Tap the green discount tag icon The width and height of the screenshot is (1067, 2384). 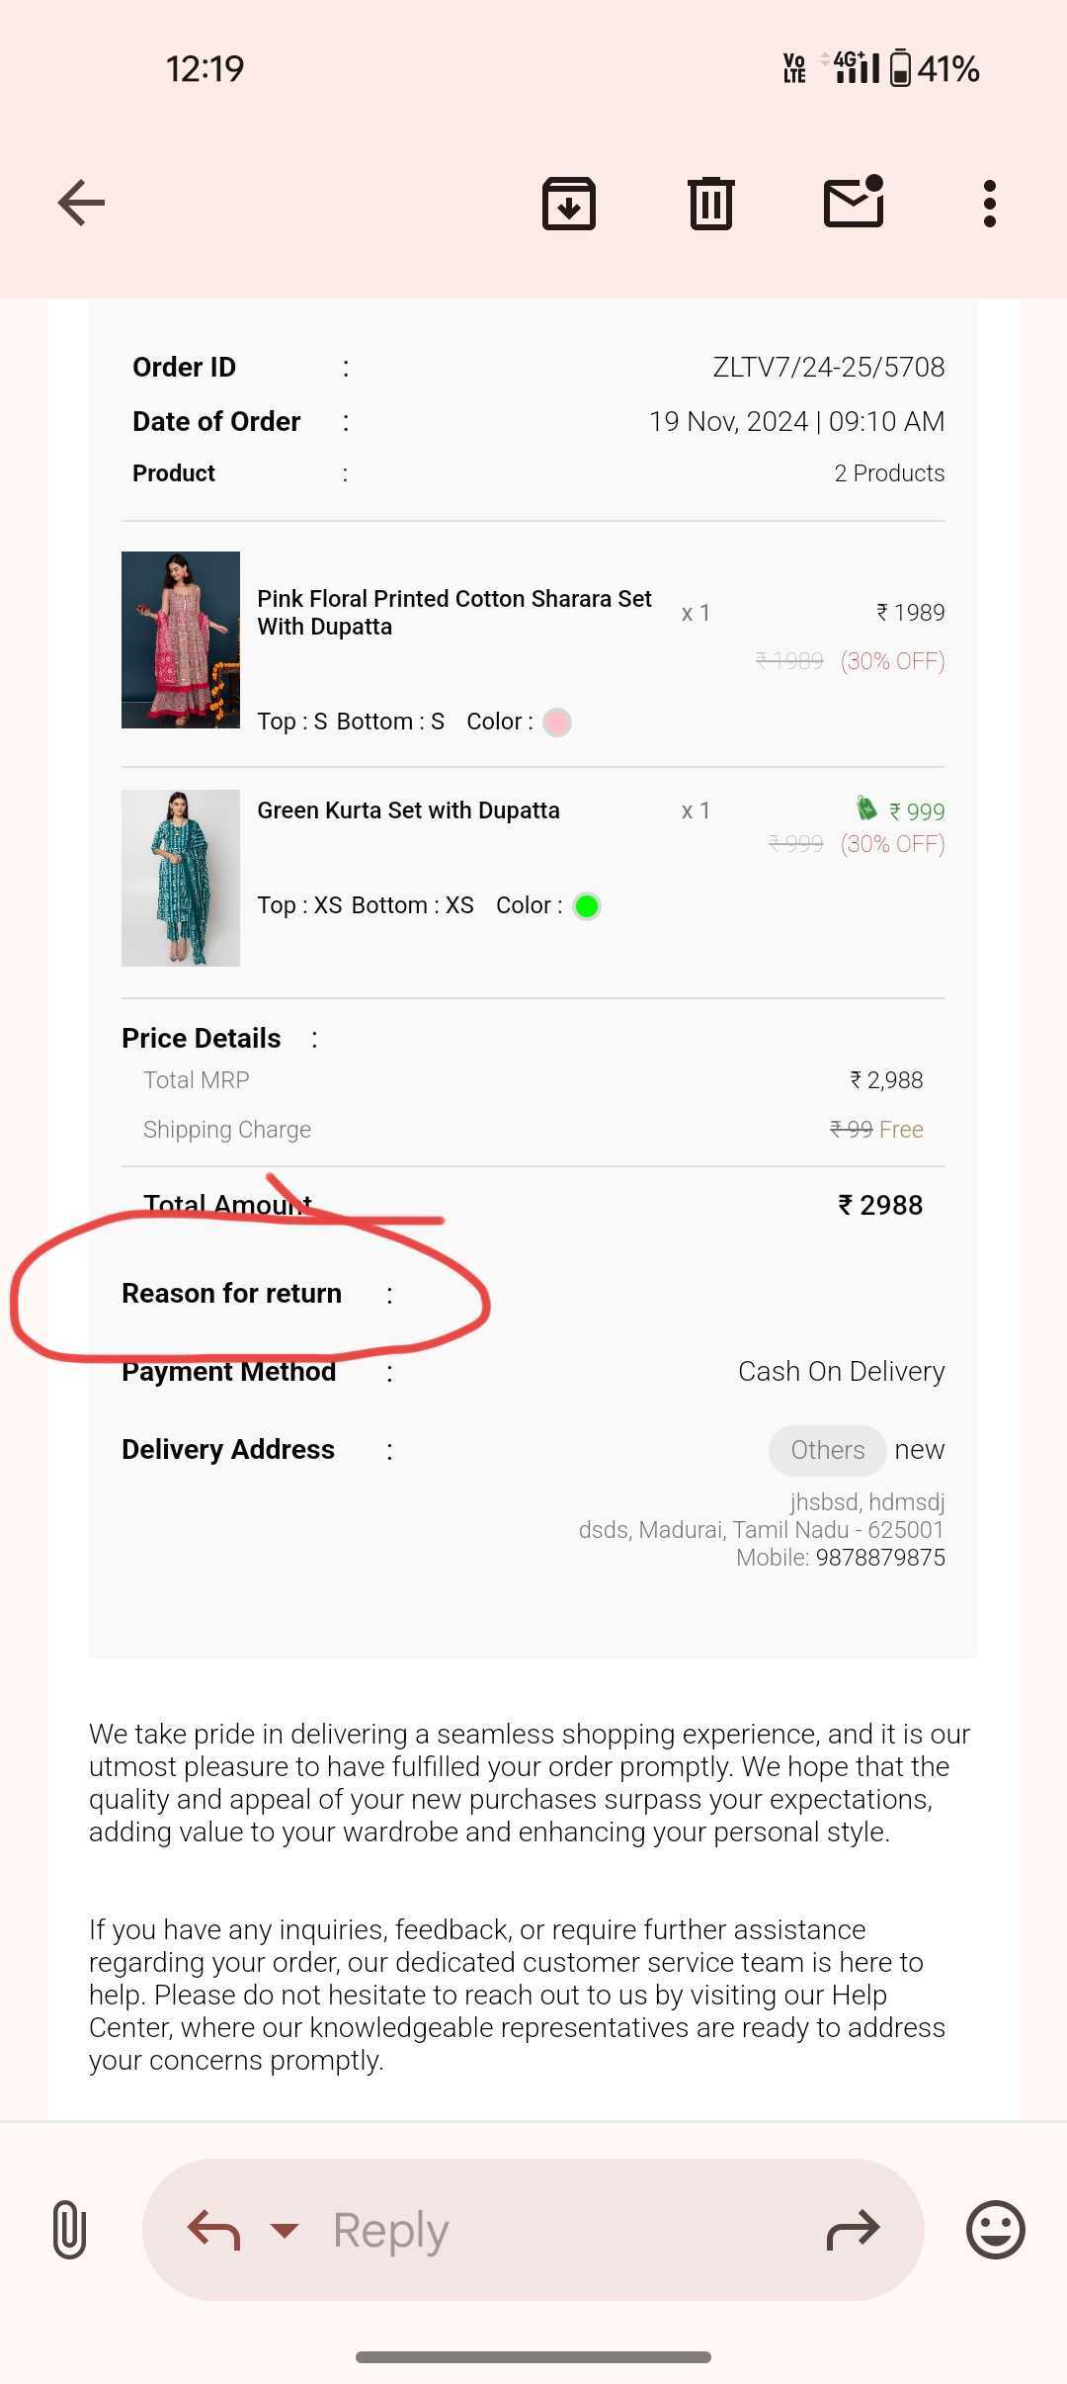click(866, 809)
